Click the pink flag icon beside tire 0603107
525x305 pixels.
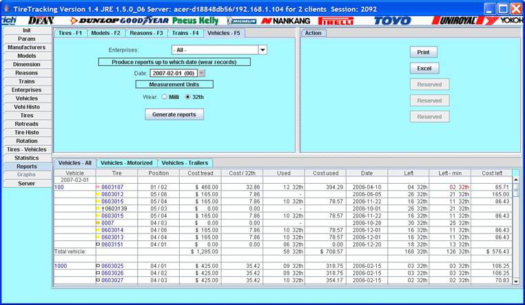97,187
